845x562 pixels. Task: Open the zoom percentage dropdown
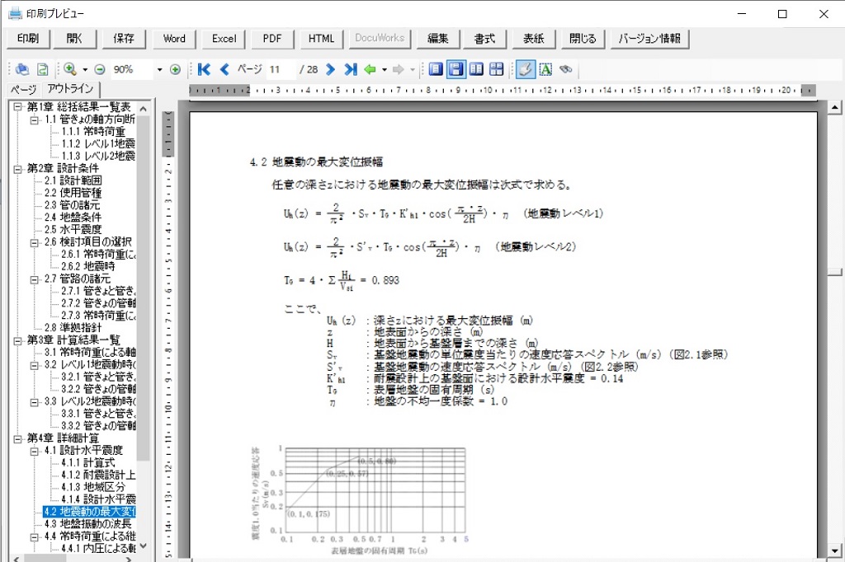159,70
